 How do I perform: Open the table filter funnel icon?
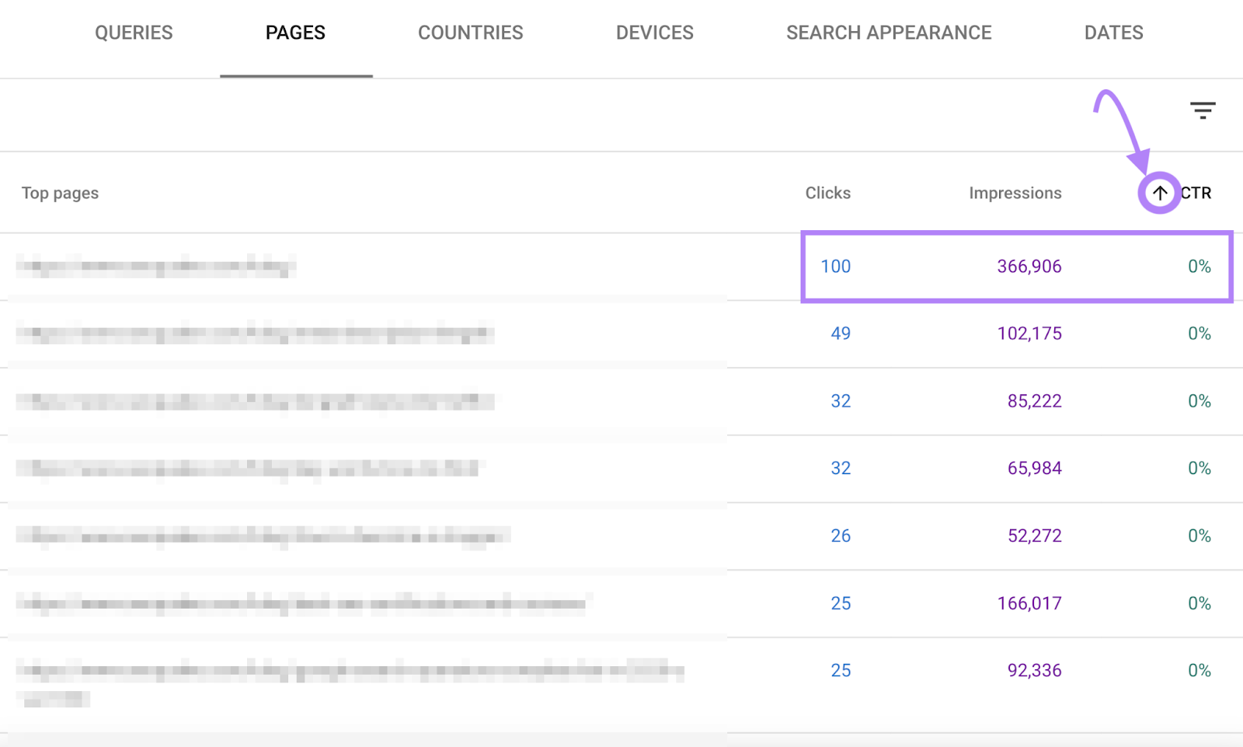(1201, 110)
